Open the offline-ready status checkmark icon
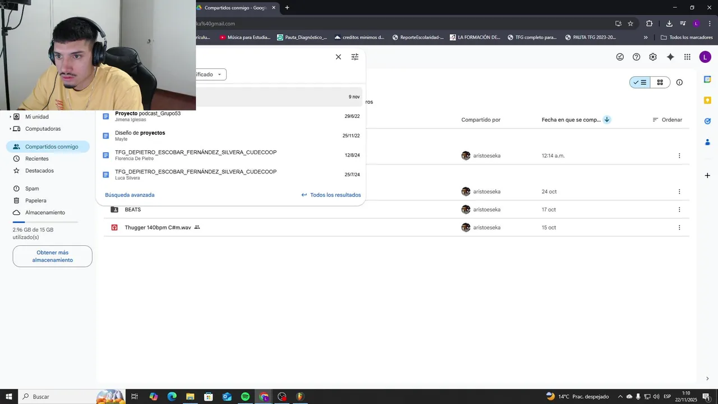 click(x=620, y=57)
